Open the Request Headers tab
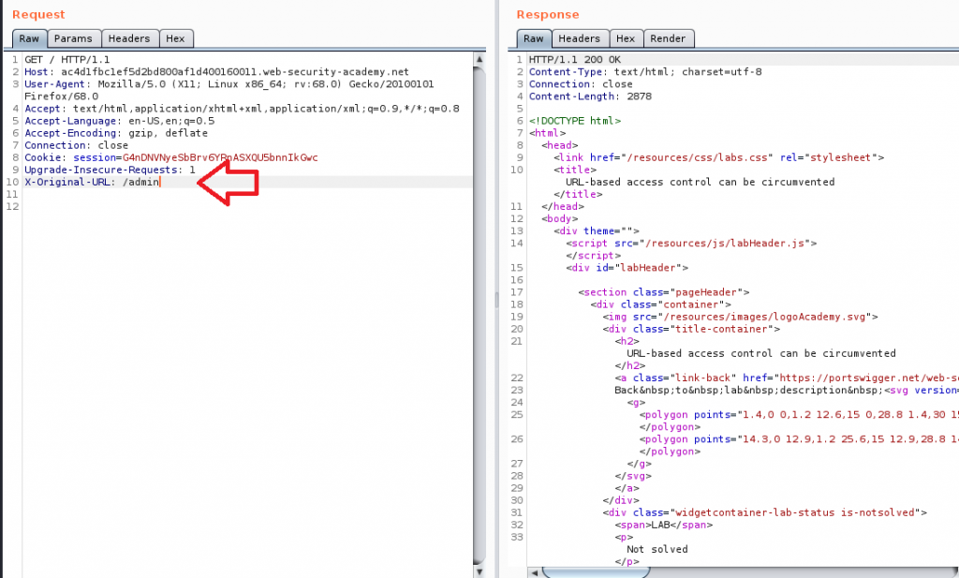 click(129, 38)
